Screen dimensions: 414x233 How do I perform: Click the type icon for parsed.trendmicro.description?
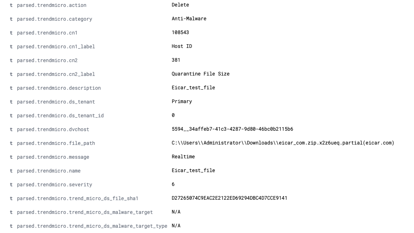pyautogui.click(x=11, y=88)
